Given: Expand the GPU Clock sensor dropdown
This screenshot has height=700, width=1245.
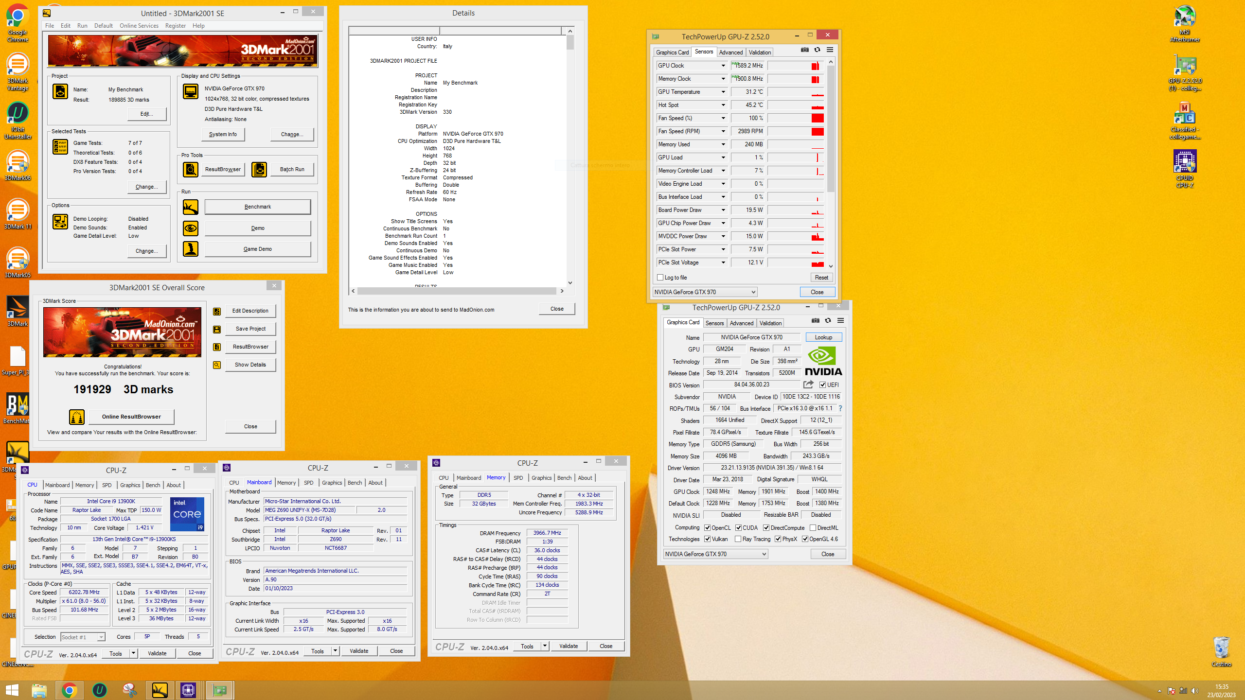Looking at the screenshot, I should (x=723, y=66).
